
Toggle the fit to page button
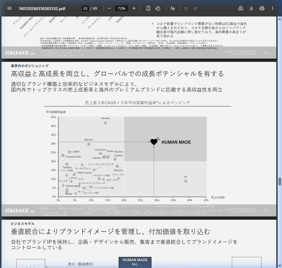[148, 9]
